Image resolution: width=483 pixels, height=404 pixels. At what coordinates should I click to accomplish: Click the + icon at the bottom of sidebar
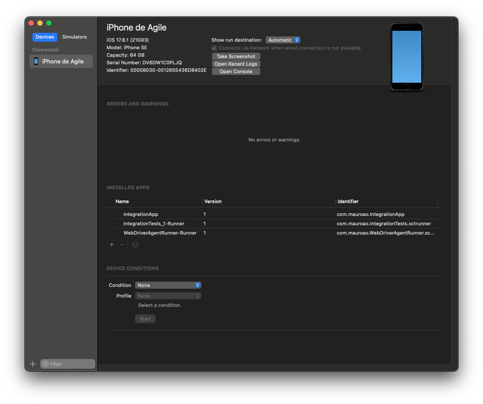coord(32,364)
